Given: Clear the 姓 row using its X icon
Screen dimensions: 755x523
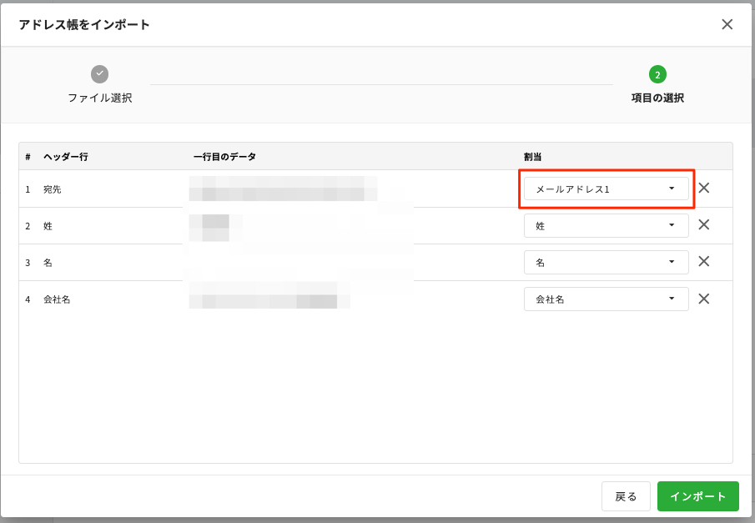Looking at the screenshot, I should coord(704,225).
